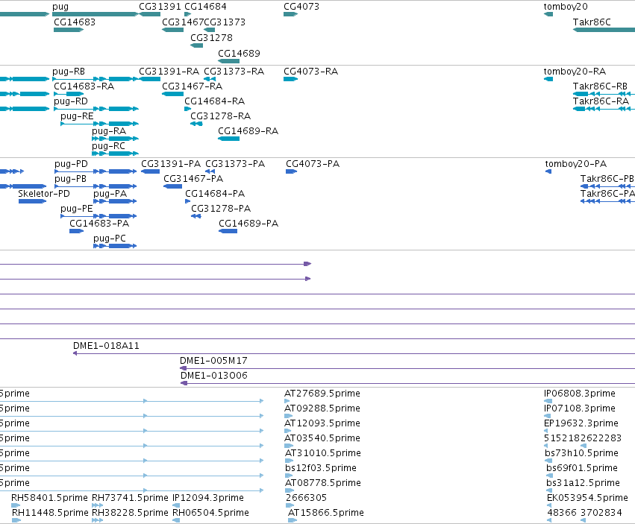Click transcript CG31467-RA
635x524 pixels.
[x=192, y=86]
